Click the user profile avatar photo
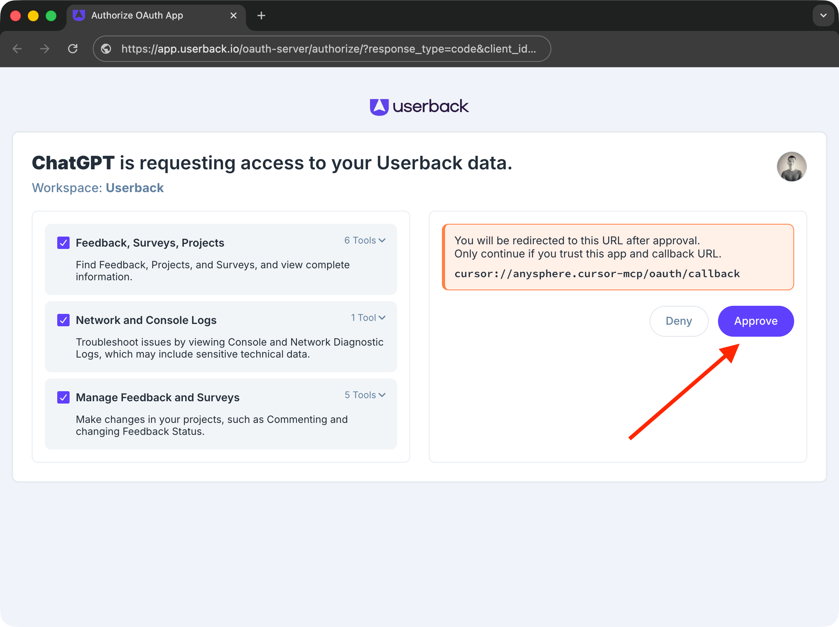Screen dimensions: 839x627 pos(791,167)
